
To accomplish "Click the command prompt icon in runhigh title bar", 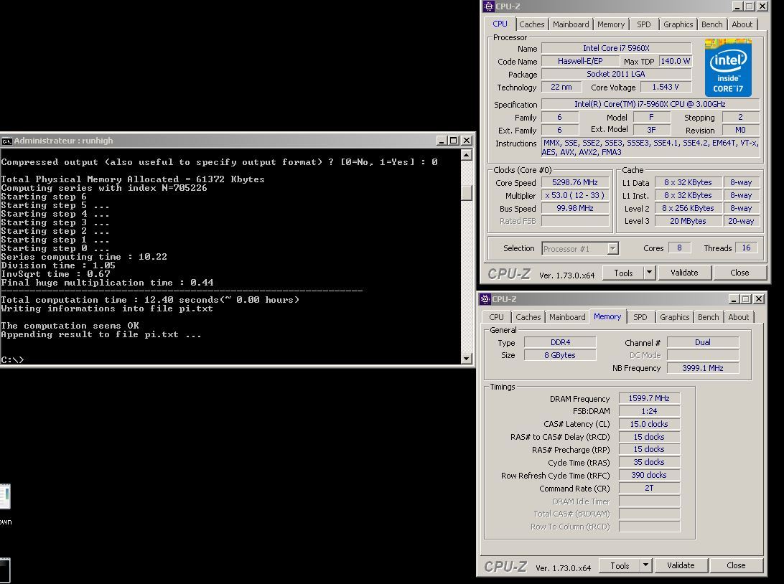I will (x=6, y=141).
